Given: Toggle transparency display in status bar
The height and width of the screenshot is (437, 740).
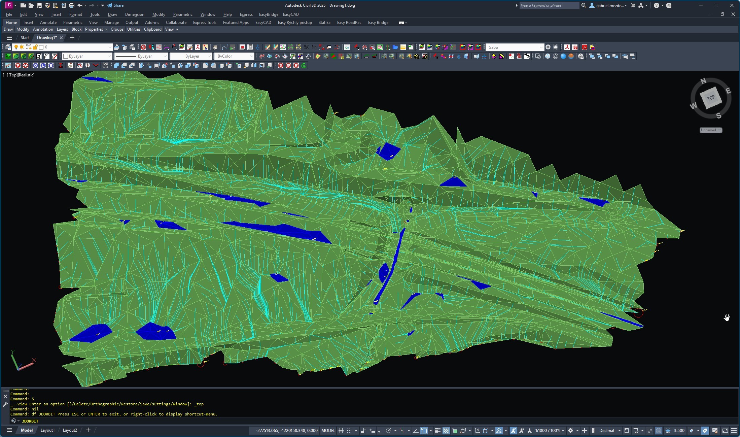Looking at the screenshot, I should 446,430.
